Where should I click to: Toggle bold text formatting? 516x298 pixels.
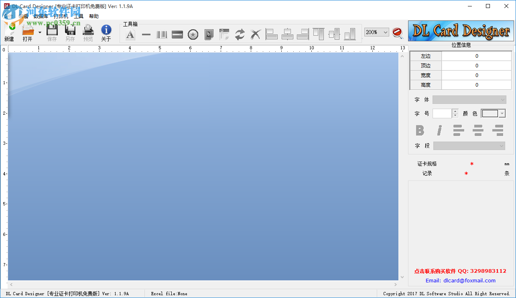pyautogui.click(x=420, y=130)
